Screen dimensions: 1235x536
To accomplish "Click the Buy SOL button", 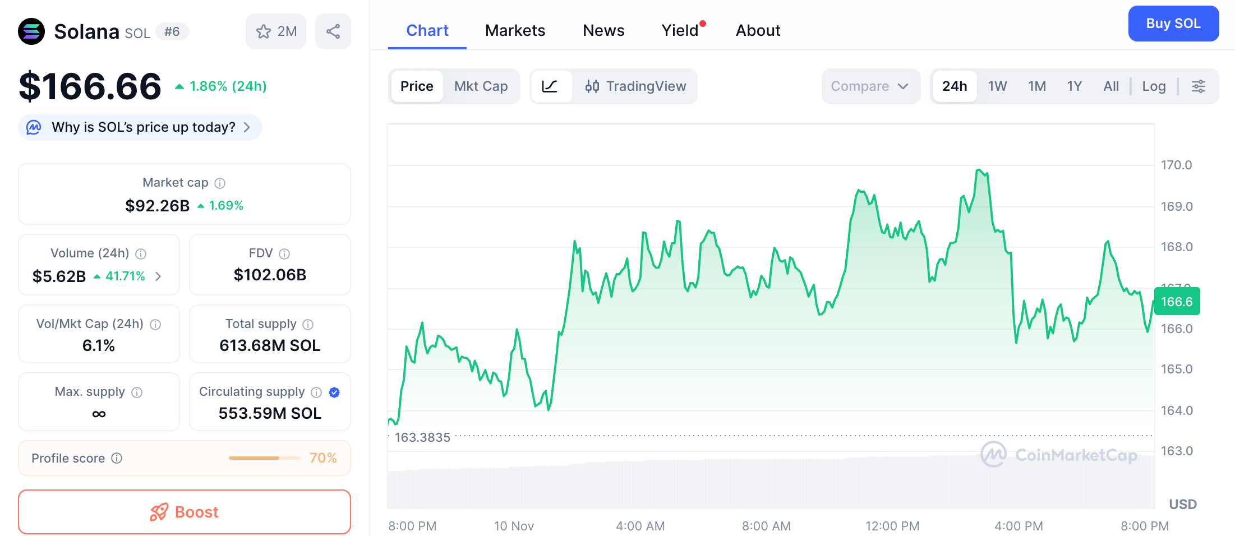I will 1173,24.
